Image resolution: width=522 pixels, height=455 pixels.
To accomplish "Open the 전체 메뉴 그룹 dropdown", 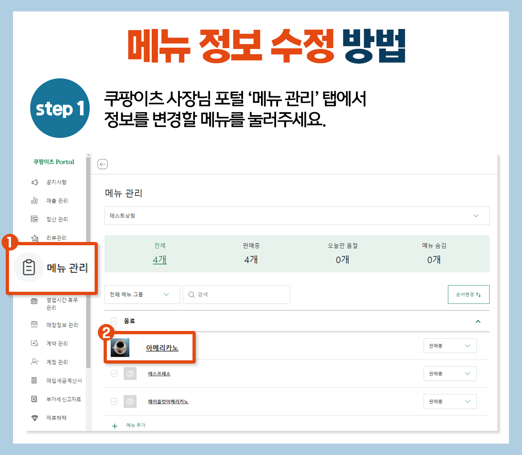I will click(x=142, y=294).
